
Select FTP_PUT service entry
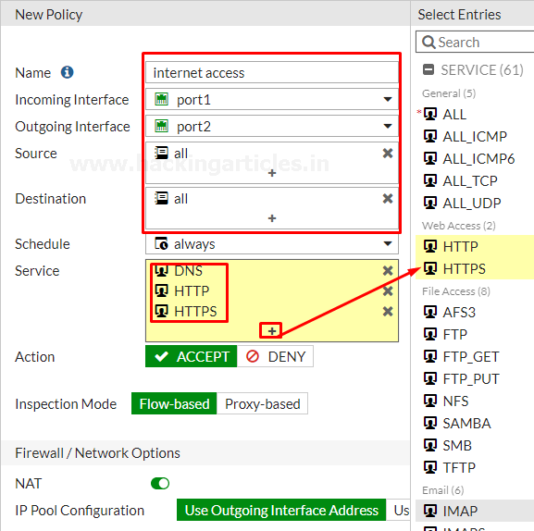pos(475,379)
